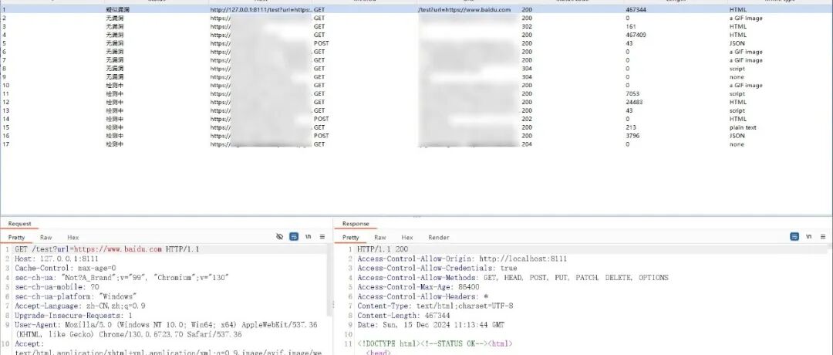833x355 pixels.
Task: Click the script MIME type in row 8
Action: 737,69
